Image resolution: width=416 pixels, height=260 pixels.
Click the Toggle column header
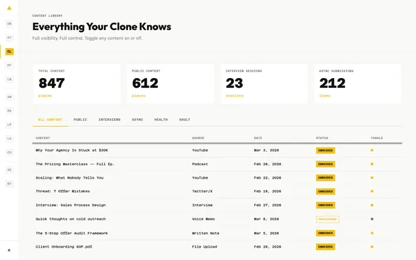click(x=377, y=138)
